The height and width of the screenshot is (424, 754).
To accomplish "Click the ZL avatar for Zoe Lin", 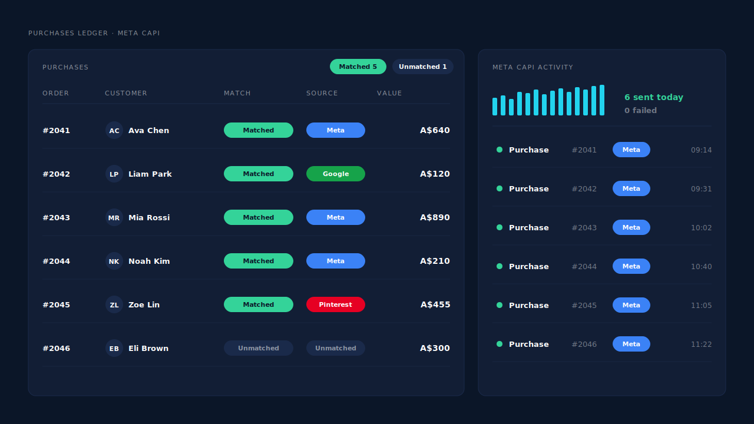I will (x=114, y=304).
